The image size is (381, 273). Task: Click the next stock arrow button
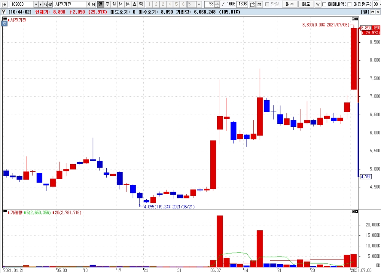pyautogui.click(x=41, y=4)
